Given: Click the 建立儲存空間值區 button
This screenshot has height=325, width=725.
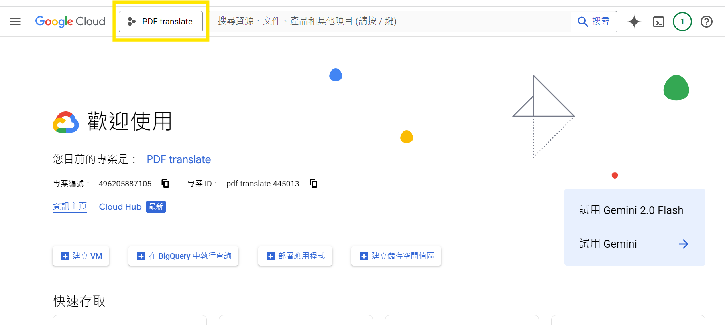Looking at the screenshot, I should (x=396, y=256).
